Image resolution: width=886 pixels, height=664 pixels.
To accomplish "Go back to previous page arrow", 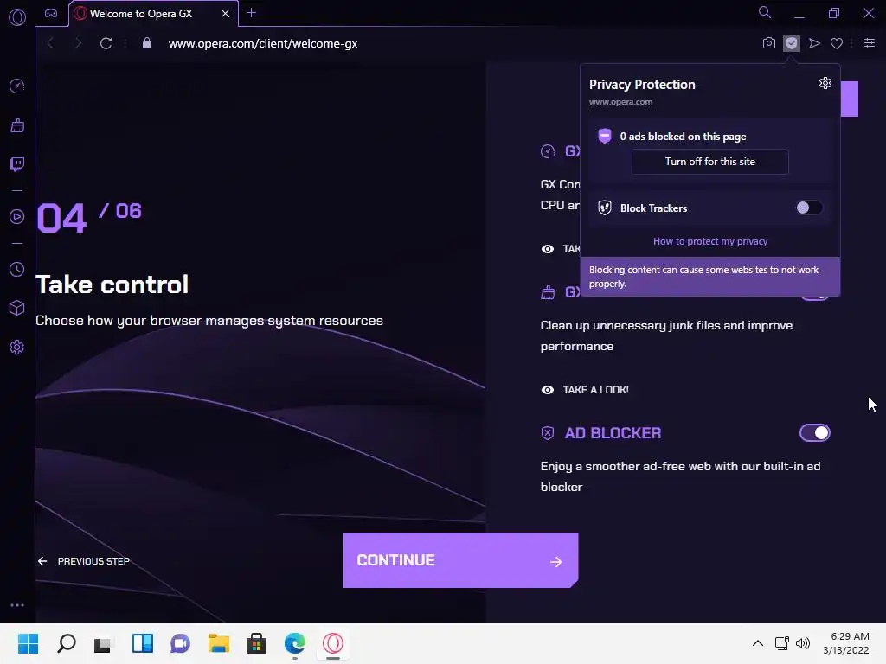I will [x=50, y=43].
